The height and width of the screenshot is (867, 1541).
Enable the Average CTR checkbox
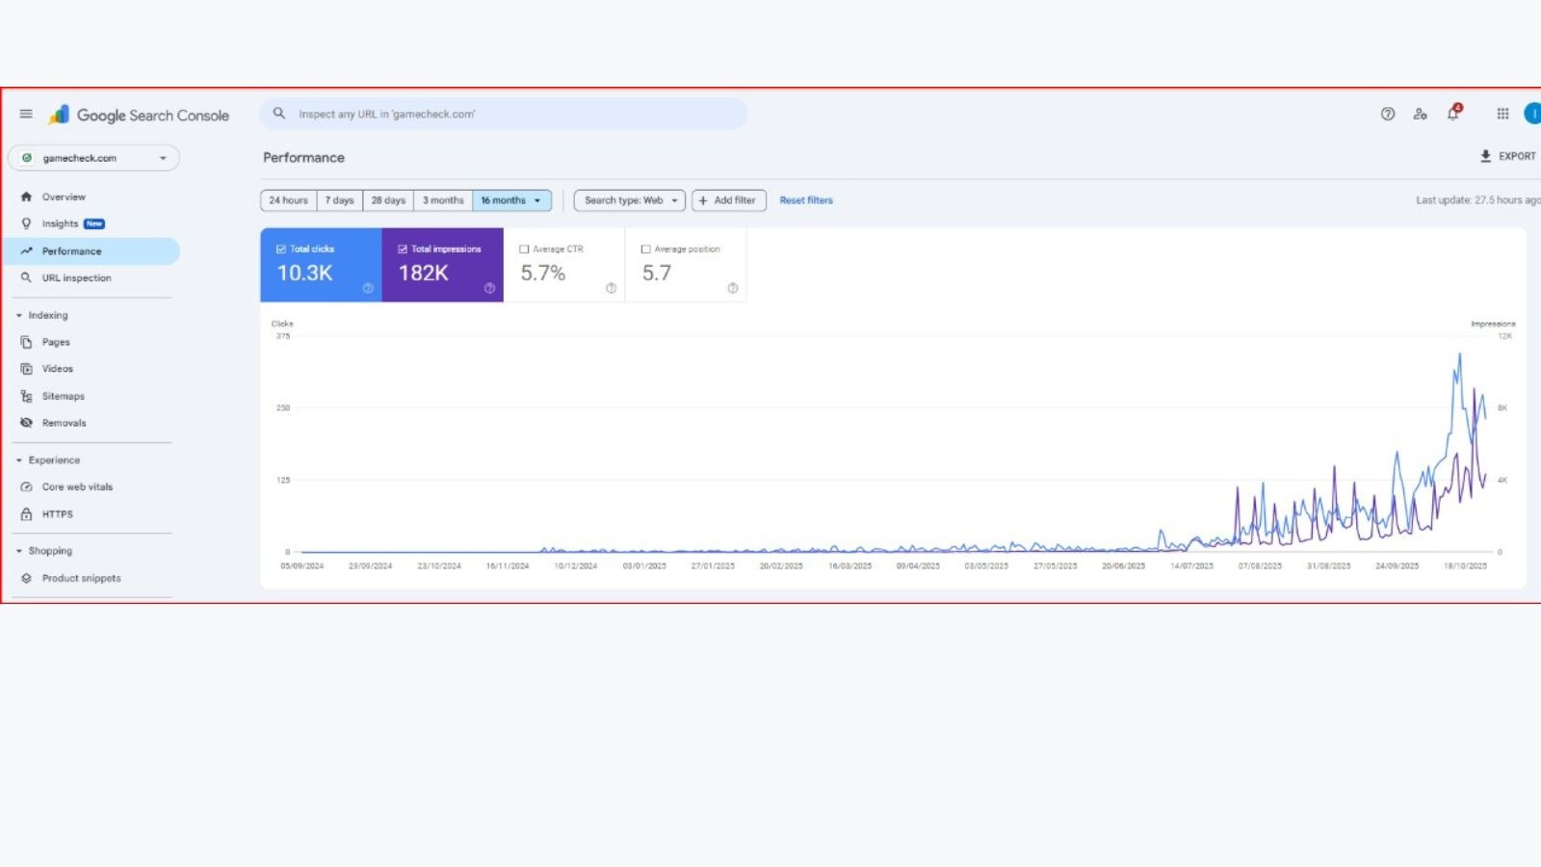click(x=524, y=249)
